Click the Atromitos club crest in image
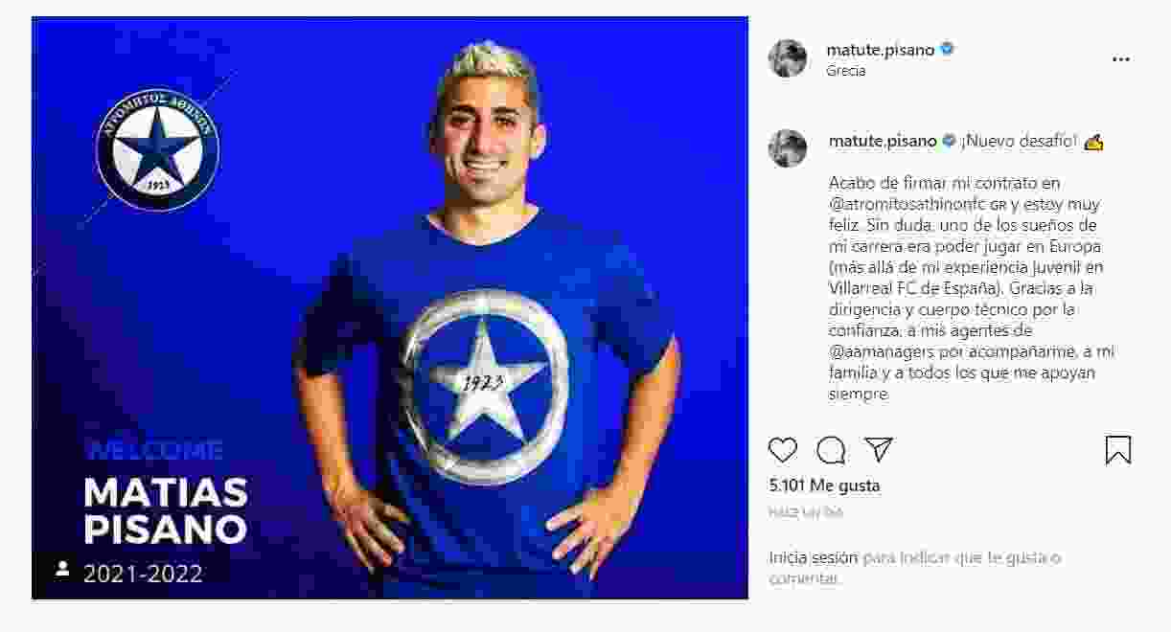 point(158,149)
